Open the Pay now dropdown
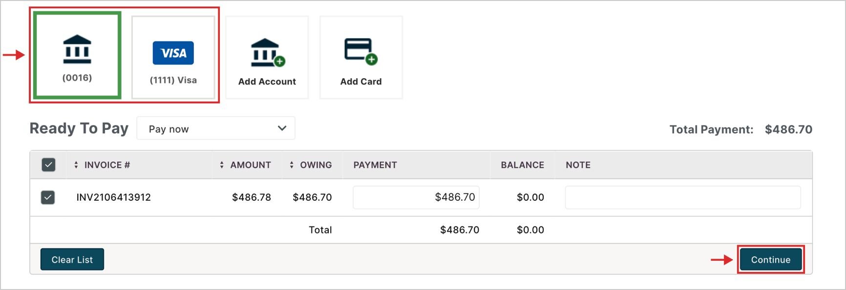Screen dimensions: 846x290 (215, 129)
